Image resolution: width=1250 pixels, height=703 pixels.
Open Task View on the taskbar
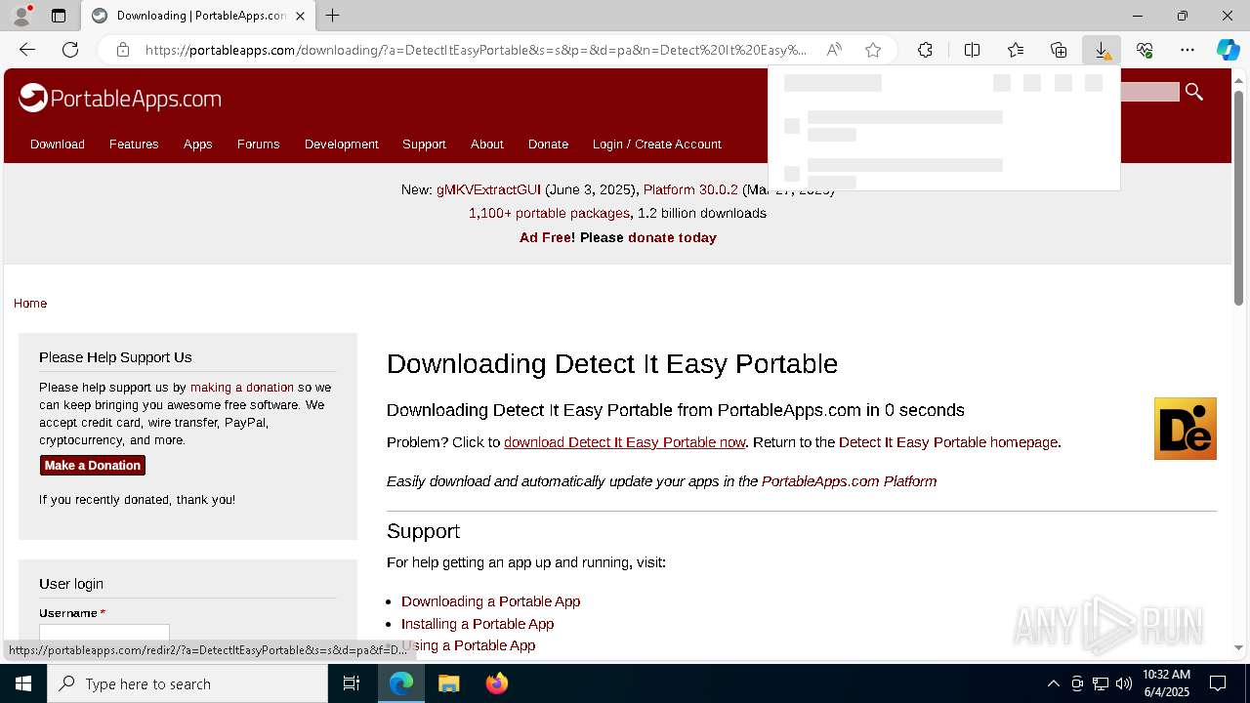(352, 683)
